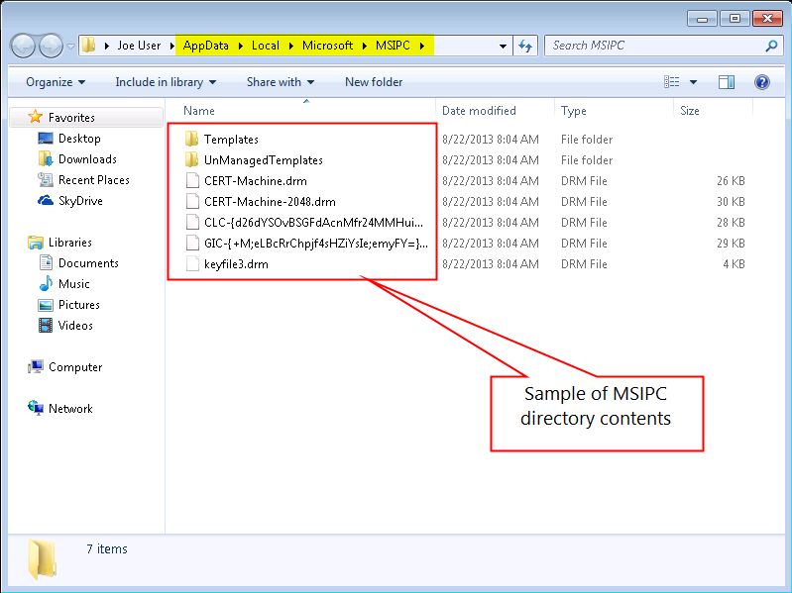
Task: Click the Favorites star icon
Action: [x=35, y=117]
